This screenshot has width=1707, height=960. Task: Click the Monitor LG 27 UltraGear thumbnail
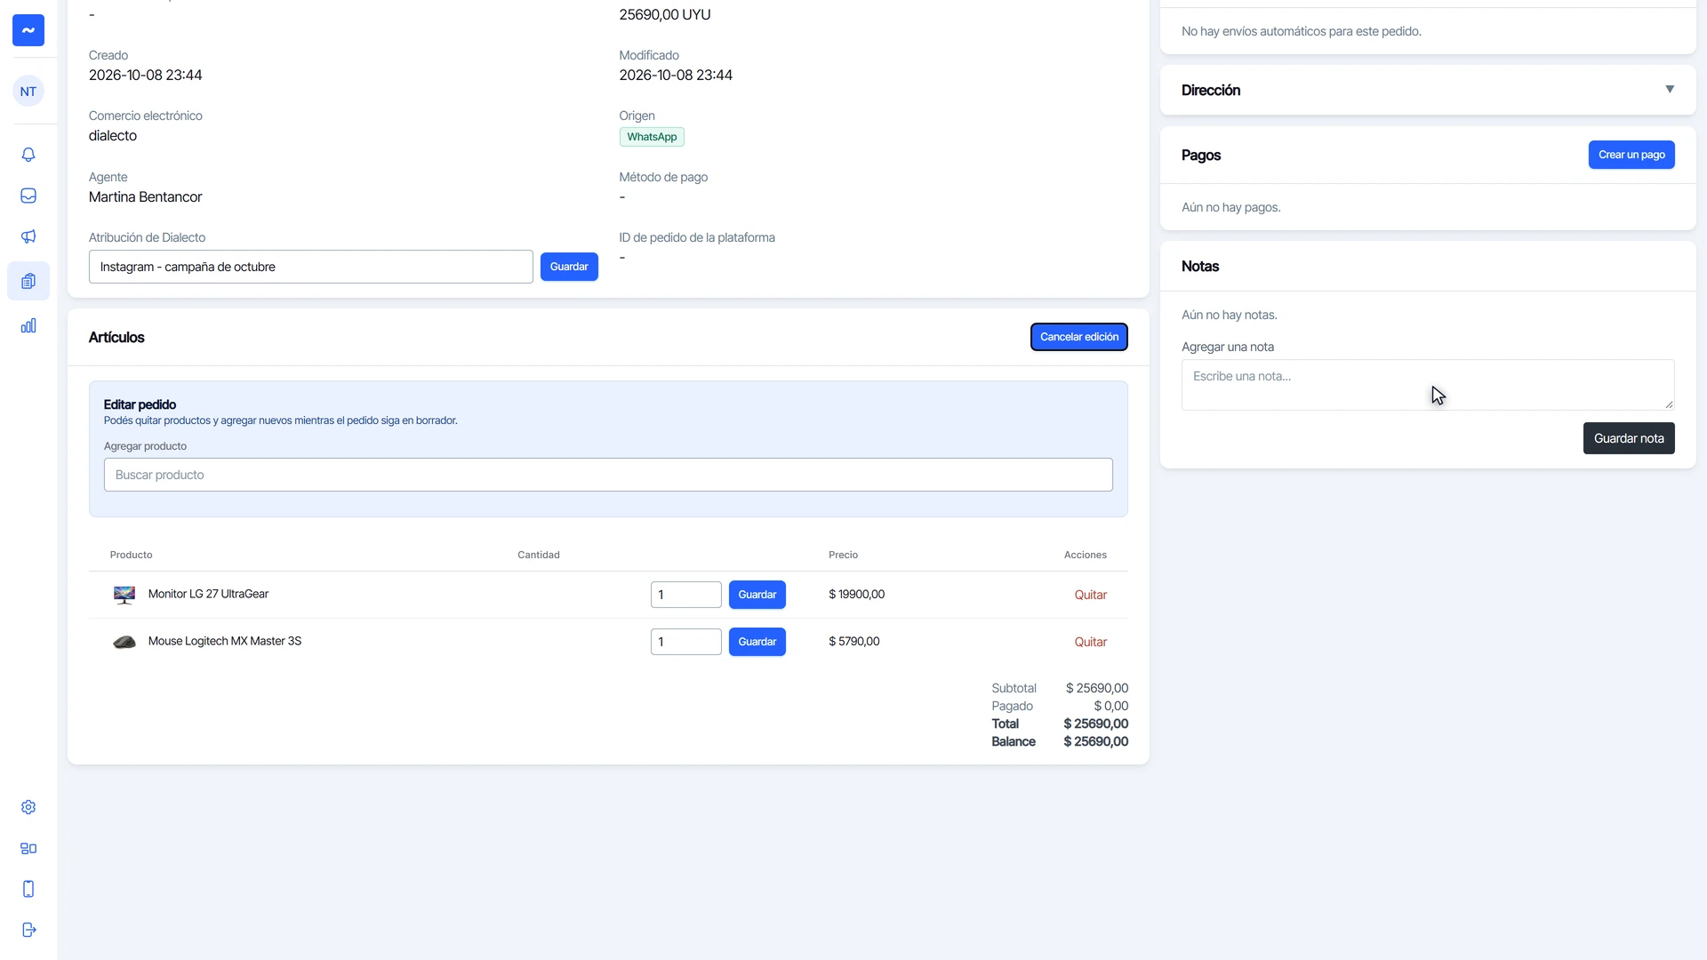pos(124,595)
